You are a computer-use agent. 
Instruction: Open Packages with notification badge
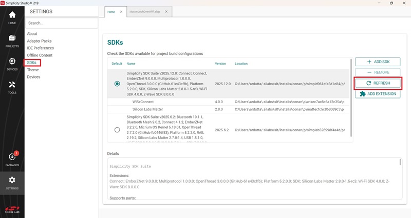point(12,159)
